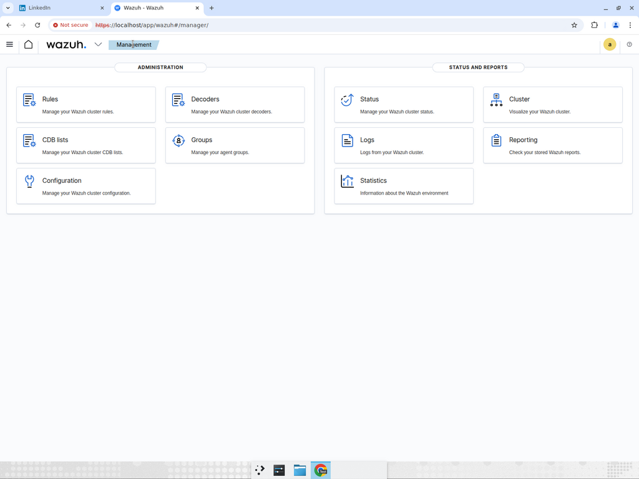Screen dimensions: 639x479
Task: Click the Configuration wrench icon
Action: [29, 181]
